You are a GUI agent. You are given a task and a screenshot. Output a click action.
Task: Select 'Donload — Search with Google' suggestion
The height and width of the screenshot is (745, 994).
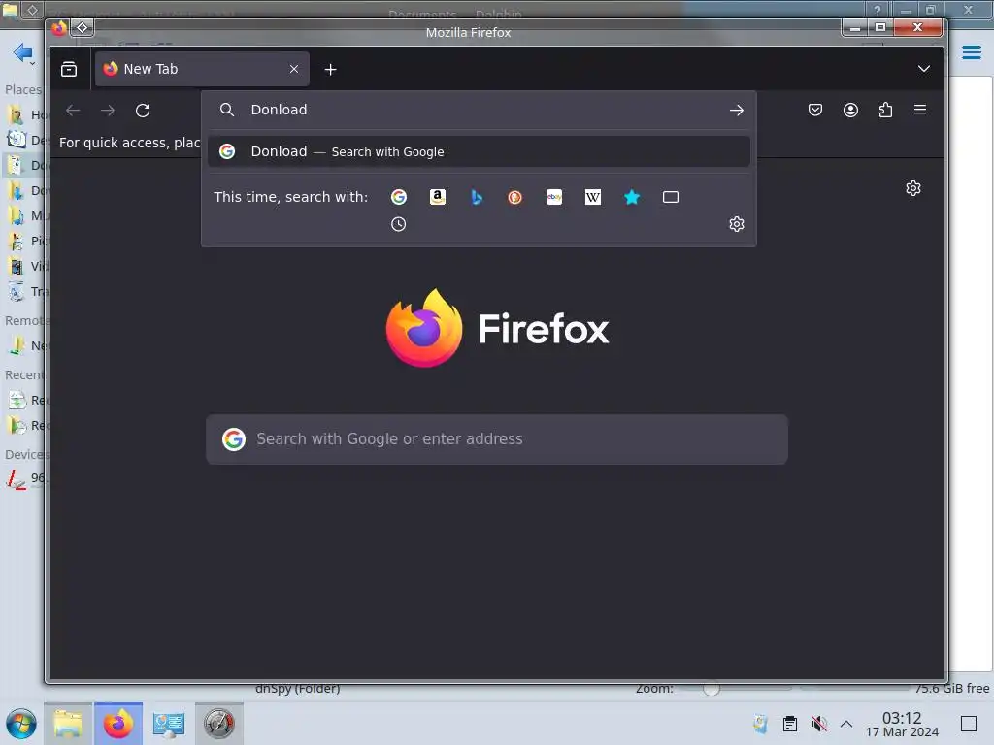point(479,151)
